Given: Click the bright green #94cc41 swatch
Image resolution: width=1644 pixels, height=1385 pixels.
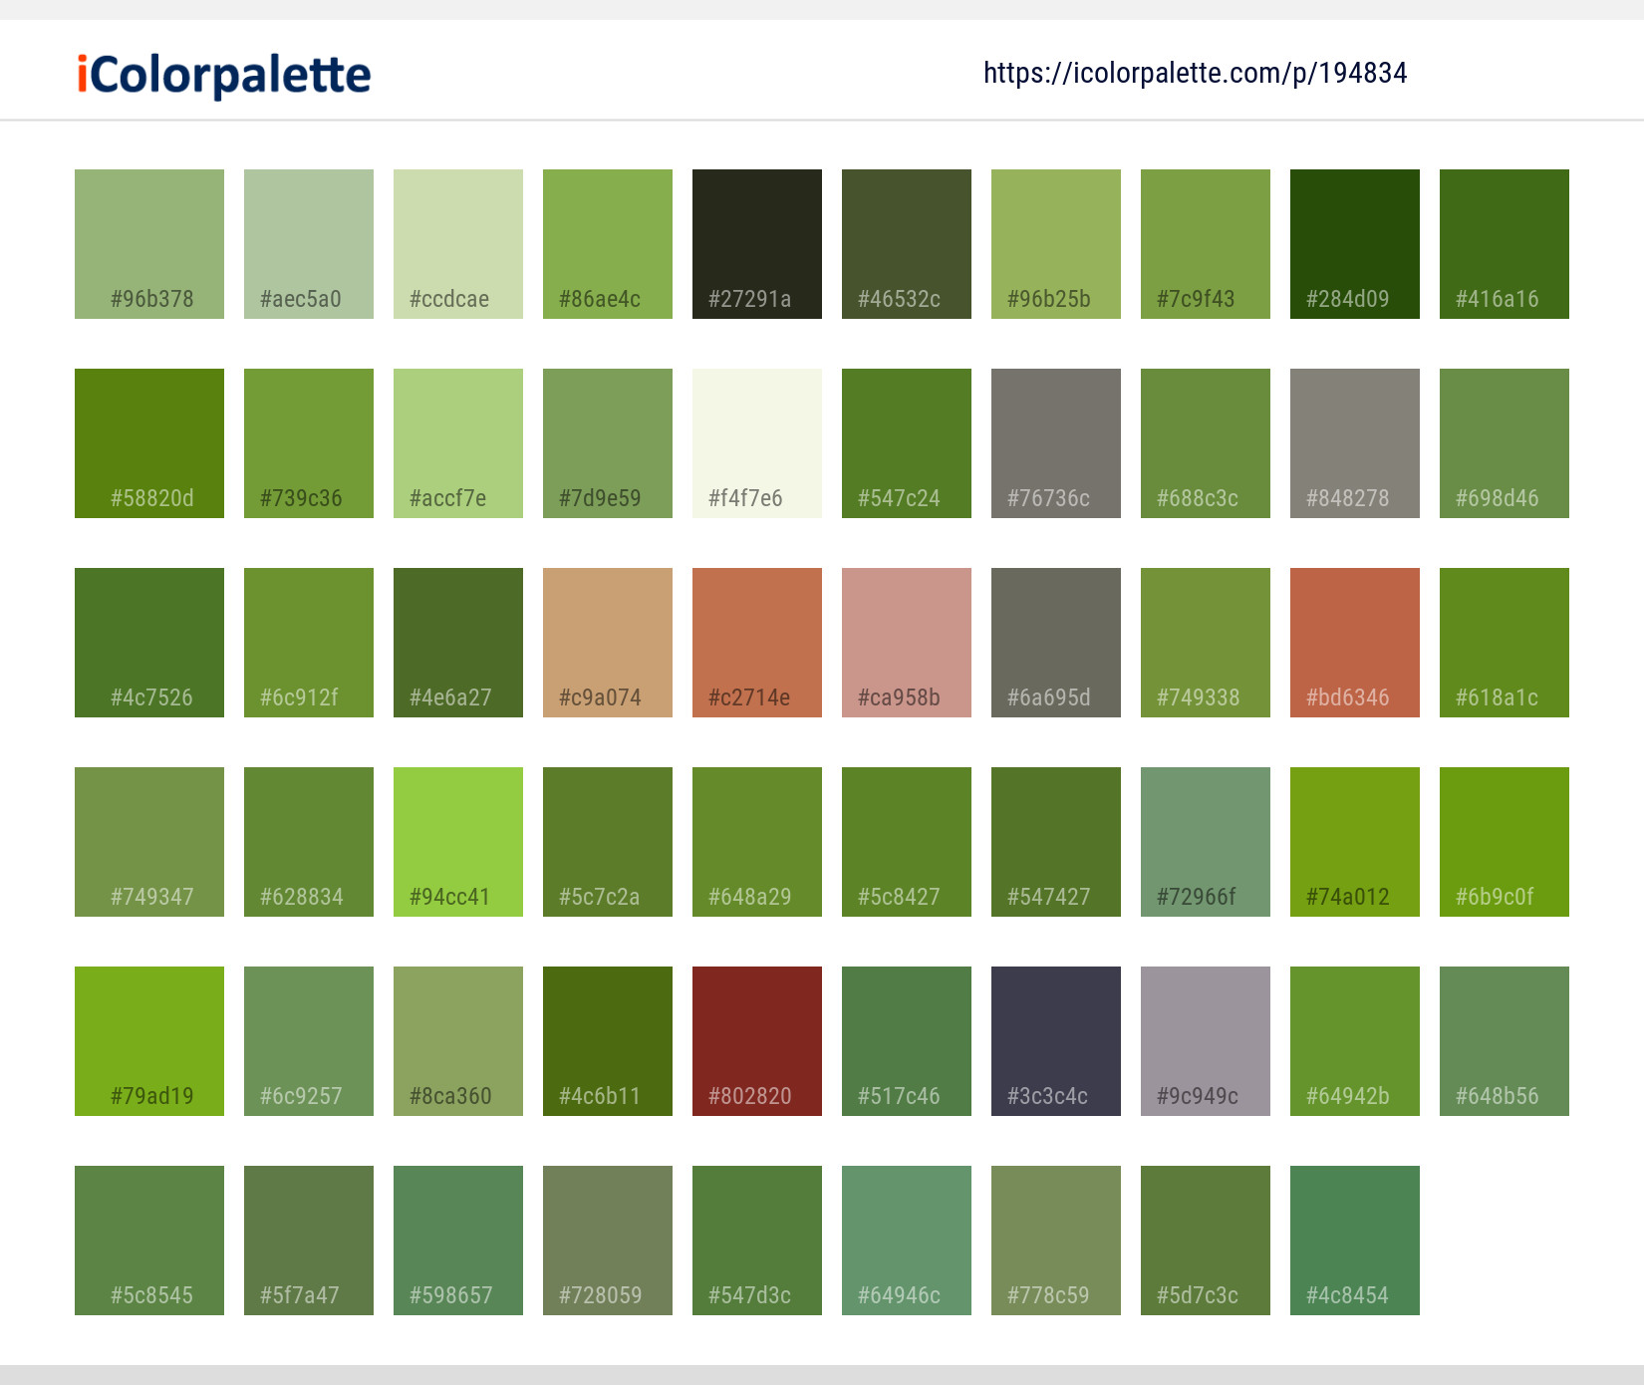Looking at the screenshot, I should tap(458, 842).
